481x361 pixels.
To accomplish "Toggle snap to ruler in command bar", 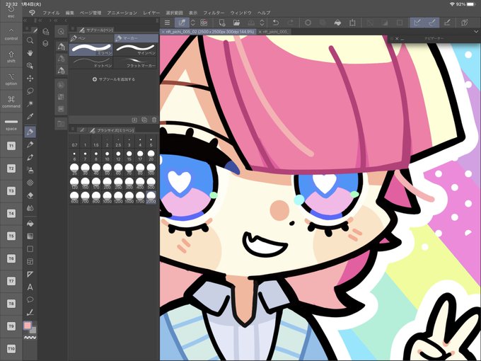I will 417,23.
